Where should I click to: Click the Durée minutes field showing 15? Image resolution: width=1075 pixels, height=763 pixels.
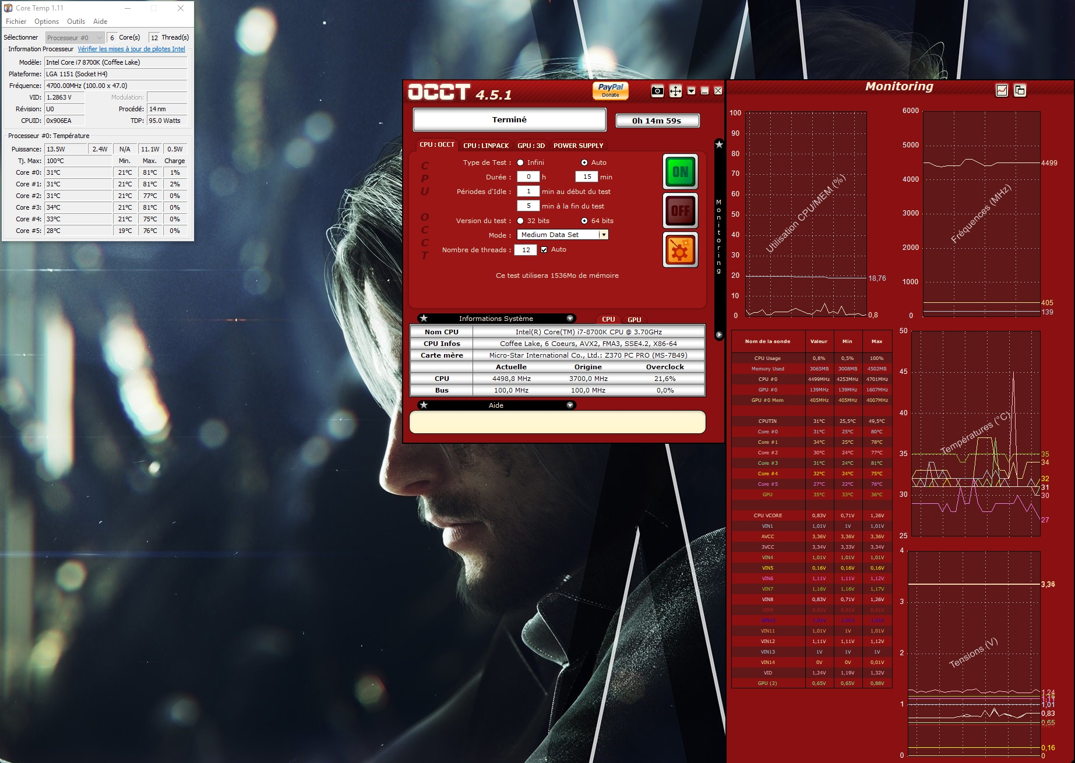coord(587,176)
